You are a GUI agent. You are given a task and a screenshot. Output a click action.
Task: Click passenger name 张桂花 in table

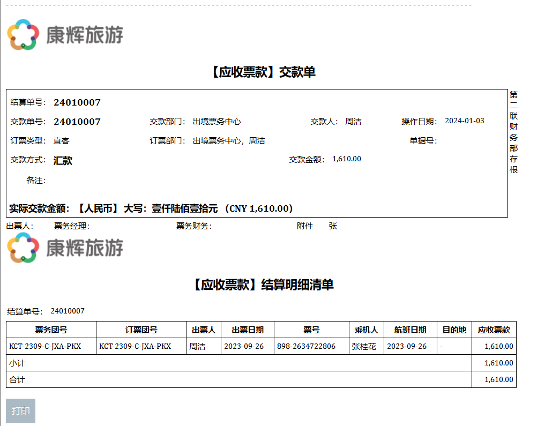click(x=364, y=347)
